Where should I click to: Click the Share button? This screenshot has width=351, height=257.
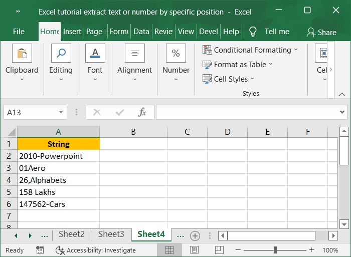321,32
